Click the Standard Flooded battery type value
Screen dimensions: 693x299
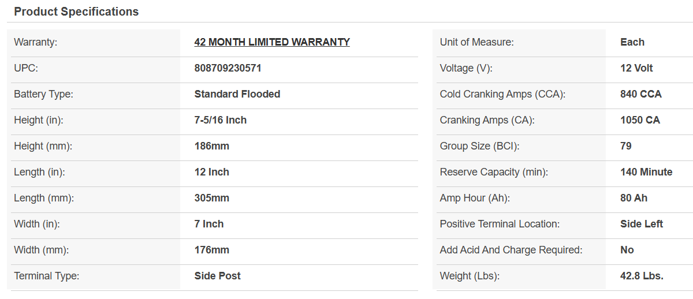[x=237, y=94]
